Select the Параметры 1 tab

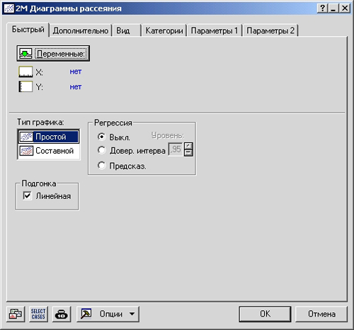(215, 30)
